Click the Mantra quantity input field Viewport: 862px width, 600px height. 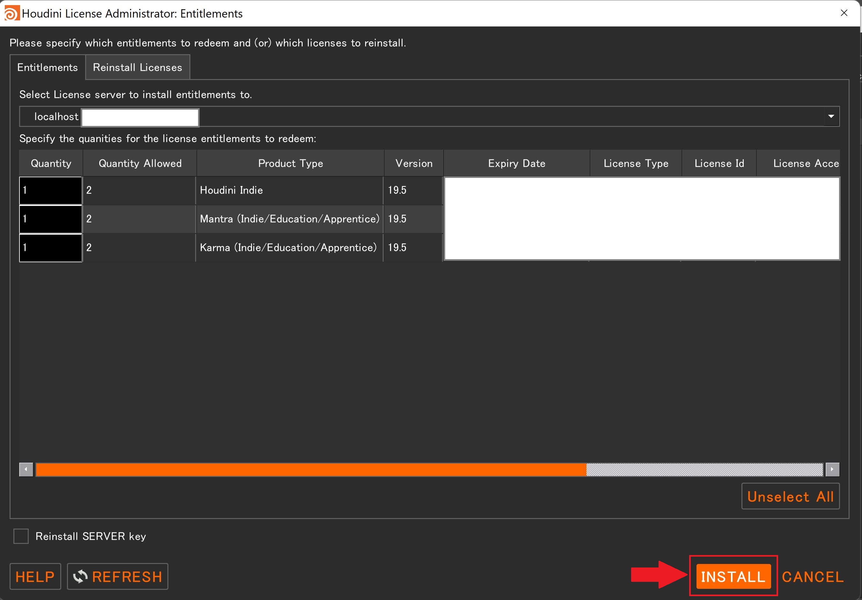point(51,219)
